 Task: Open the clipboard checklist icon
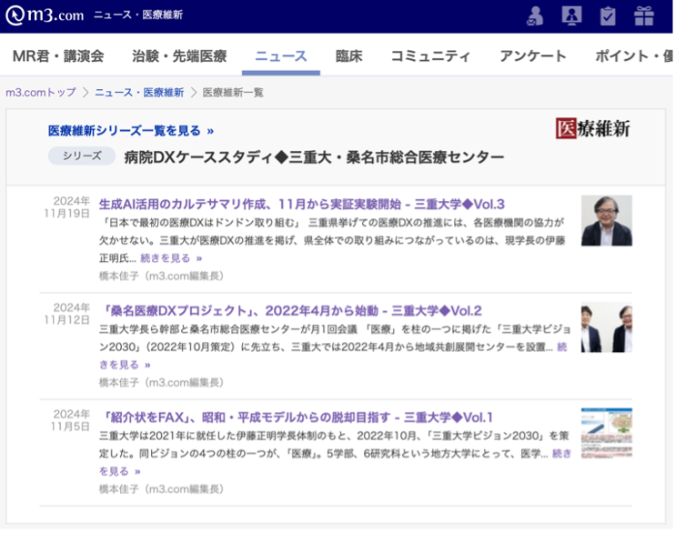coord(608,16)
